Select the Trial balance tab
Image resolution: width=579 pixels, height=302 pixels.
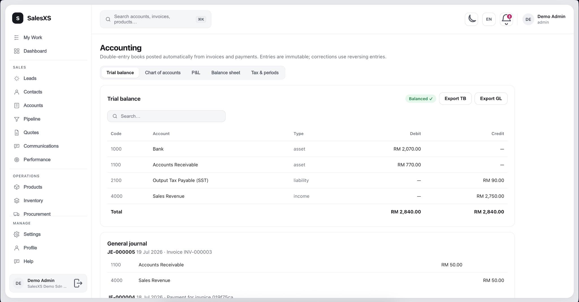tap(120, 73)
